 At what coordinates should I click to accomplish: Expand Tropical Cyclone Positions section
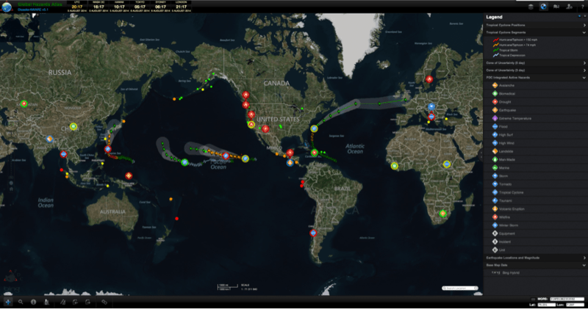584,26
